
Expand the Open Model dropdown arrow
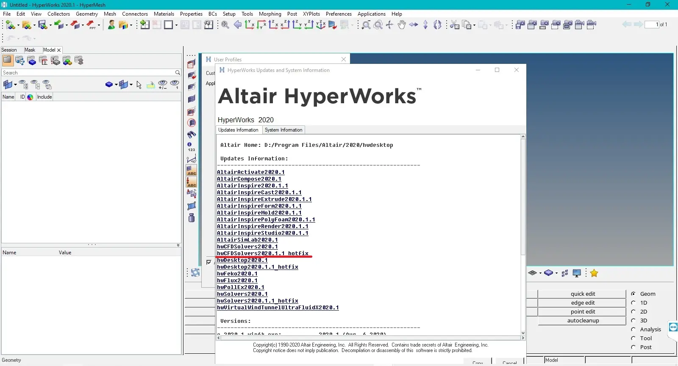(x=34, y=26)
